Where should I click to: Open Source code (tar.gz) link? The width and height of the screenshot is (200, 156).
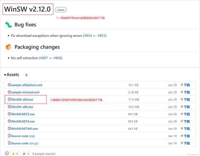[25, 143]
